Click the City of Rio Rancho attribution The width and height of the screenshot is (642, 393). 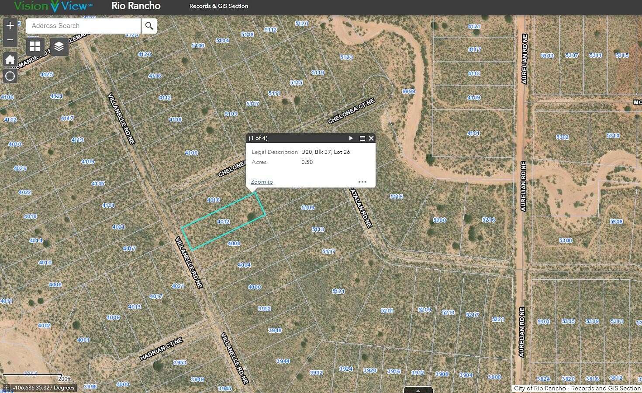coord(577,388)
